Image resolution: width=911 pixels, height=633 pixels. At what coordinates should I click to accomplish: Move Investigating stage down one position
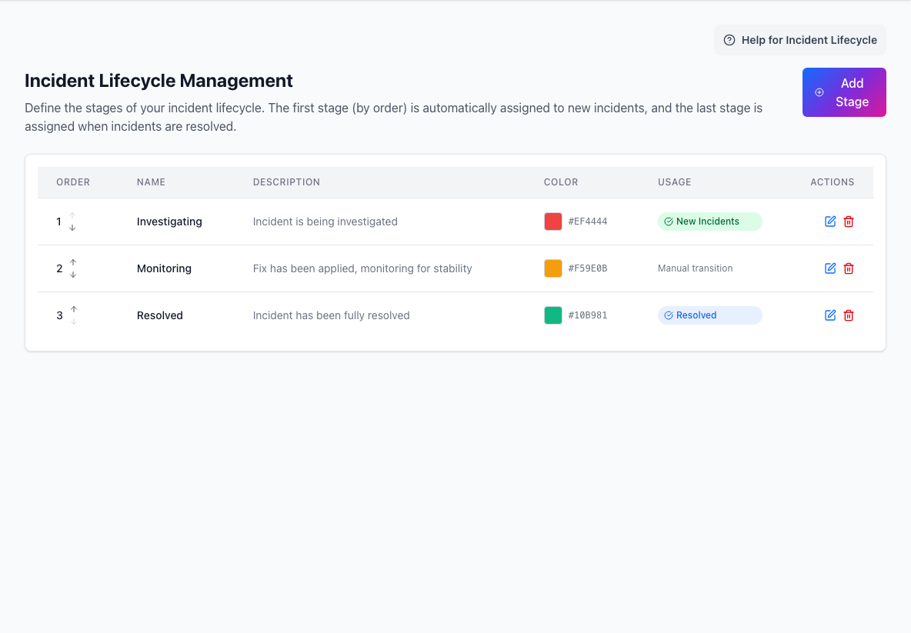(72, 228)
